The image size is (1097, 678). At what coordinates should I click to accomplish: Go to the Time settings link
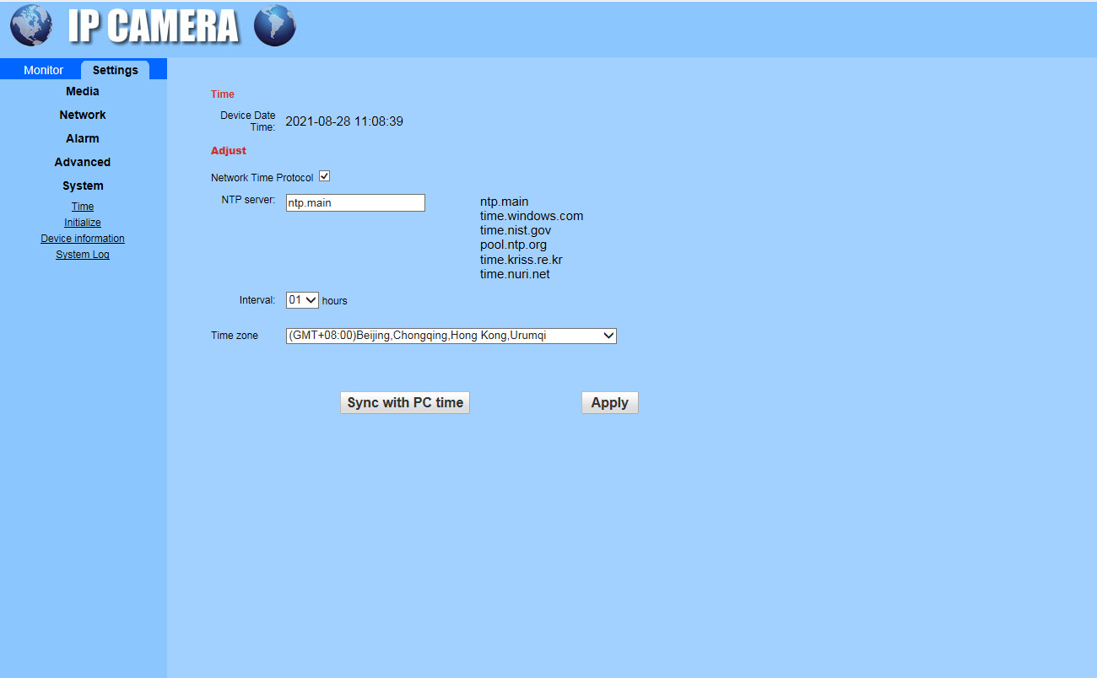point(83,207)
